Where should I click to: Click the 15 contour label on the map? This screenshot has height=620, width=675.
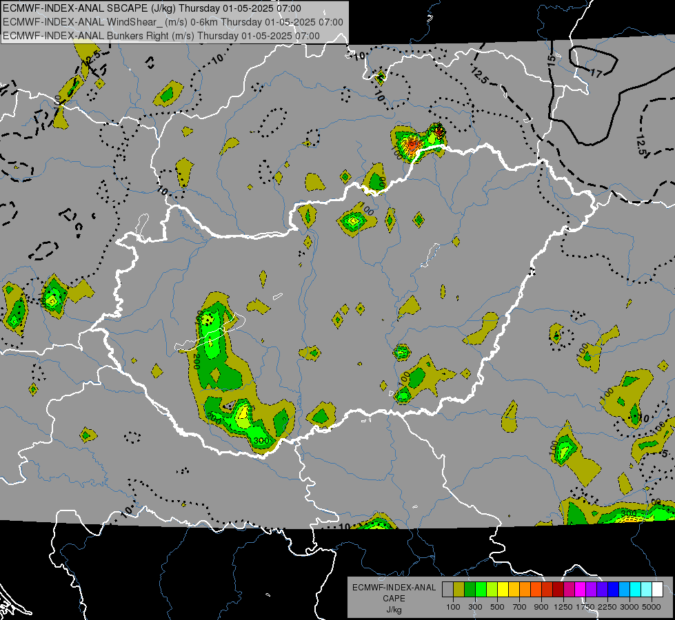tap(552, 60)
